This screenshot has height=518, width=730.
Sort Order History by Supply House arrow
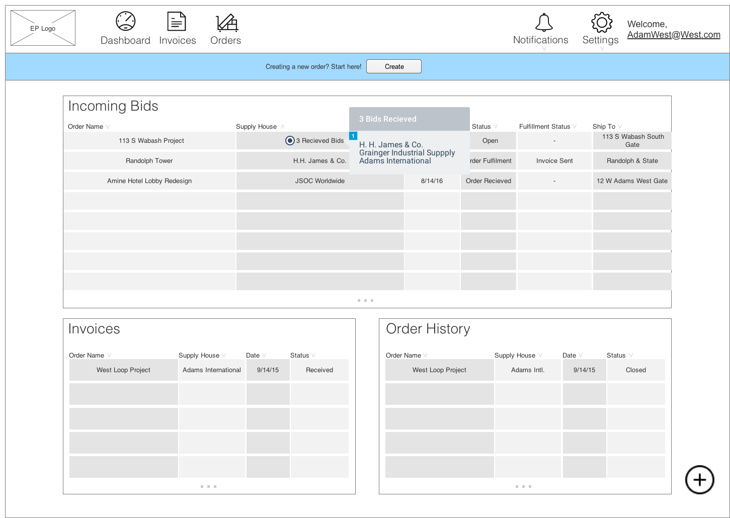pyautogui.click(x=540, y=356)
